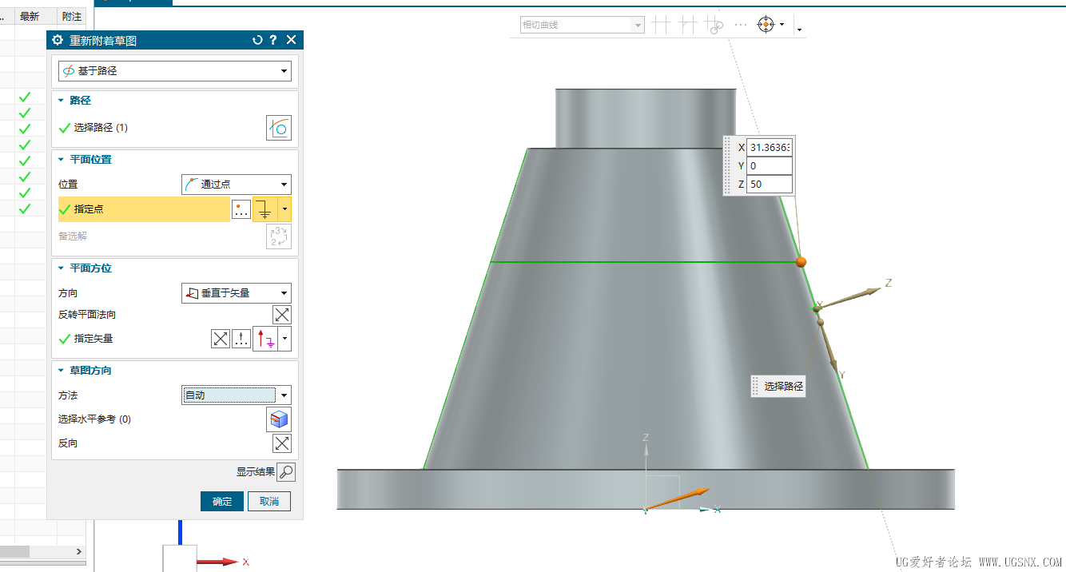Click the 显示结果 magnifier icon
The height and width of the screenshot is (572, 1066).
(285, 472)
